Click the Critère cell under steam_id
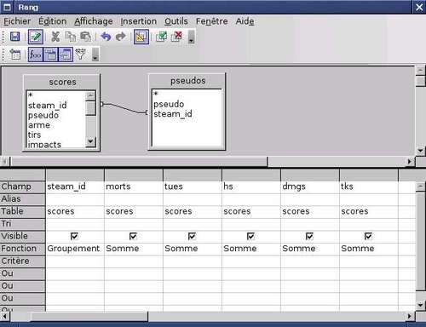This screenshot has width=426, height=327. click(x=75, y=261)
